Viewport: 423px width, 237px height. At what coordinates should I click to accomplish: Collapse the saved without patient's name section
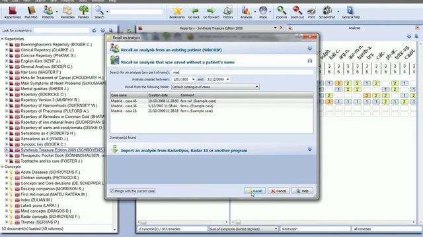pyautogui.click(x=310, y=61)
